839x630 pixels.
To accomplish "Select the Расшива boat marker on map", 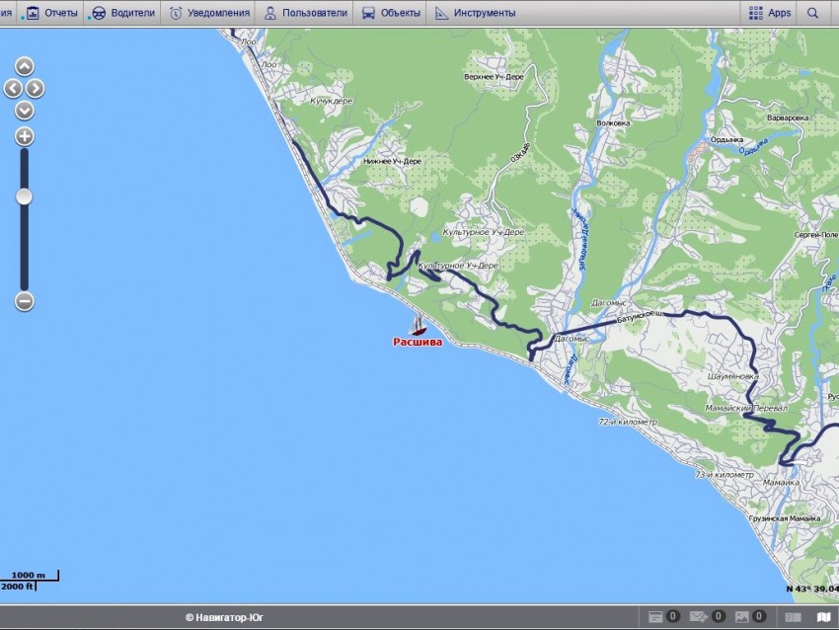I will click(x=419, y=325).
